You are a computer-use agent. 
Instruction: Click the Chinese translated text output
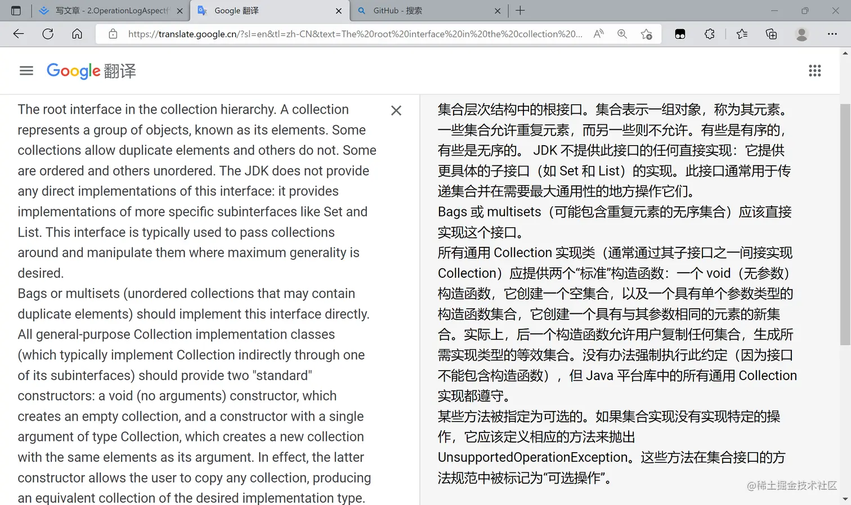point(617,294)
